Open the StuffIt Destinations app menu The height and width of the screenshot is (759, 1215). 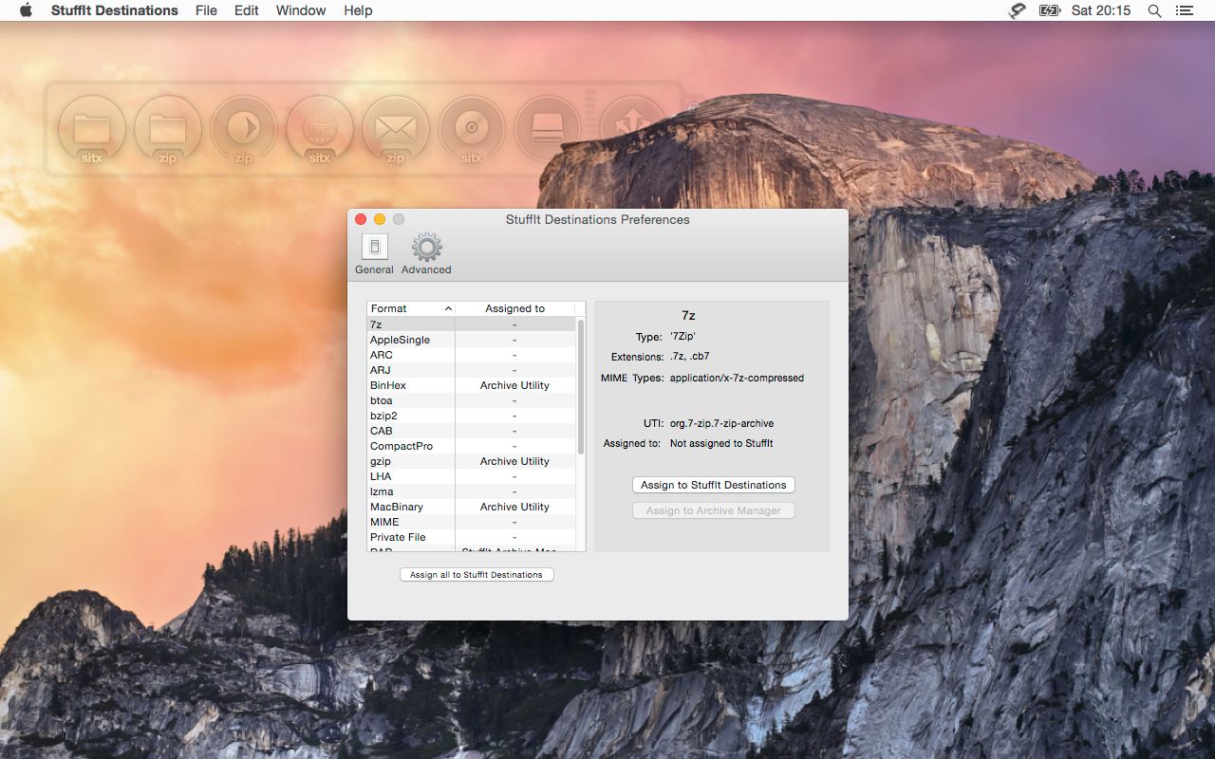(x=114, y=10)
